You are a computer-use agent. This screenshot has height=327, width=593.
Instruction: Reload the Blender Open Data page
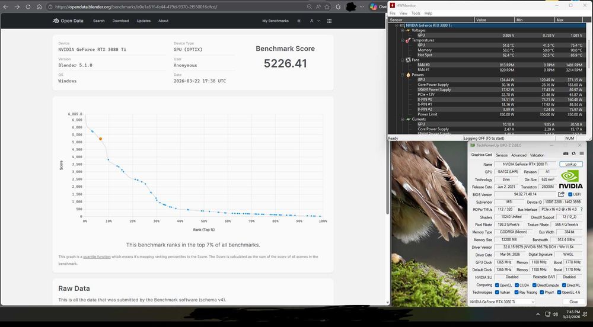click(28, 7)
